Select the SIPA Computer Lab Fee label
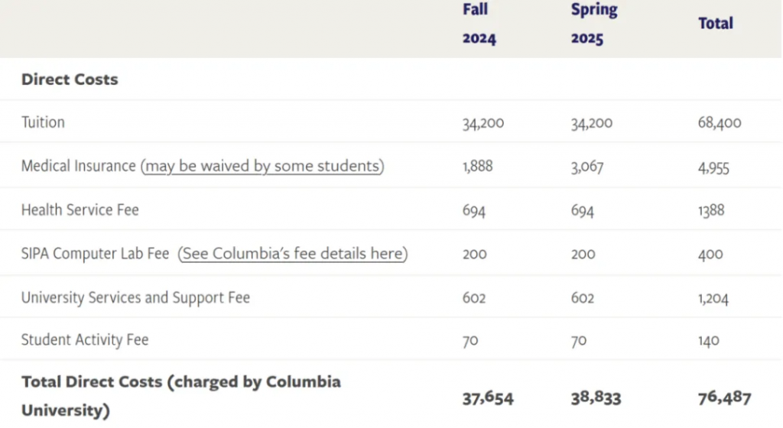Viewport: 783px width, 428px height. tap(95, 254)
